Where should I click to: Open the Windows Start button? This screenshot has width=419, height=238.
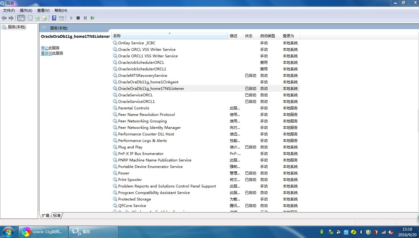click(8, 232)
